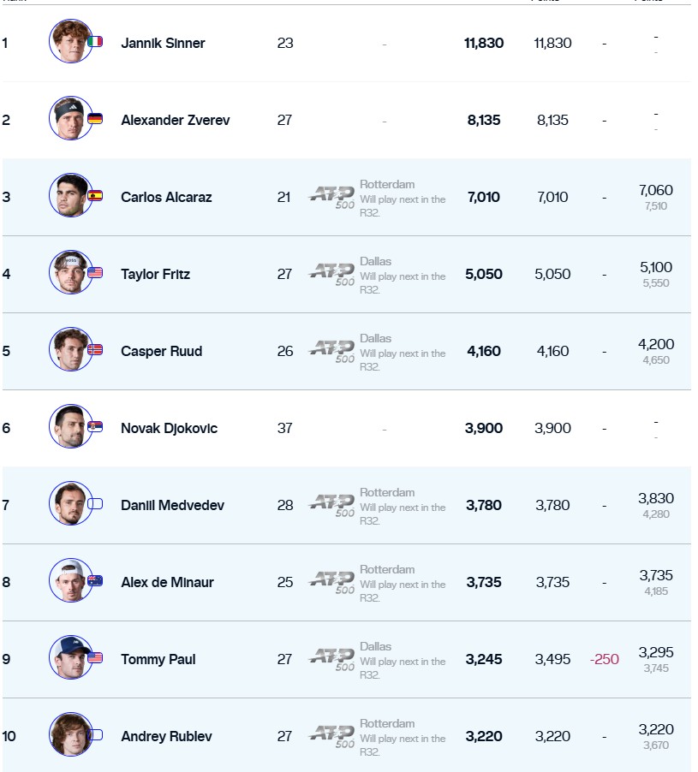698x772 pixels.
Task: Click the Italian flag beside Jannik Sinner
Action: [95, 42]
